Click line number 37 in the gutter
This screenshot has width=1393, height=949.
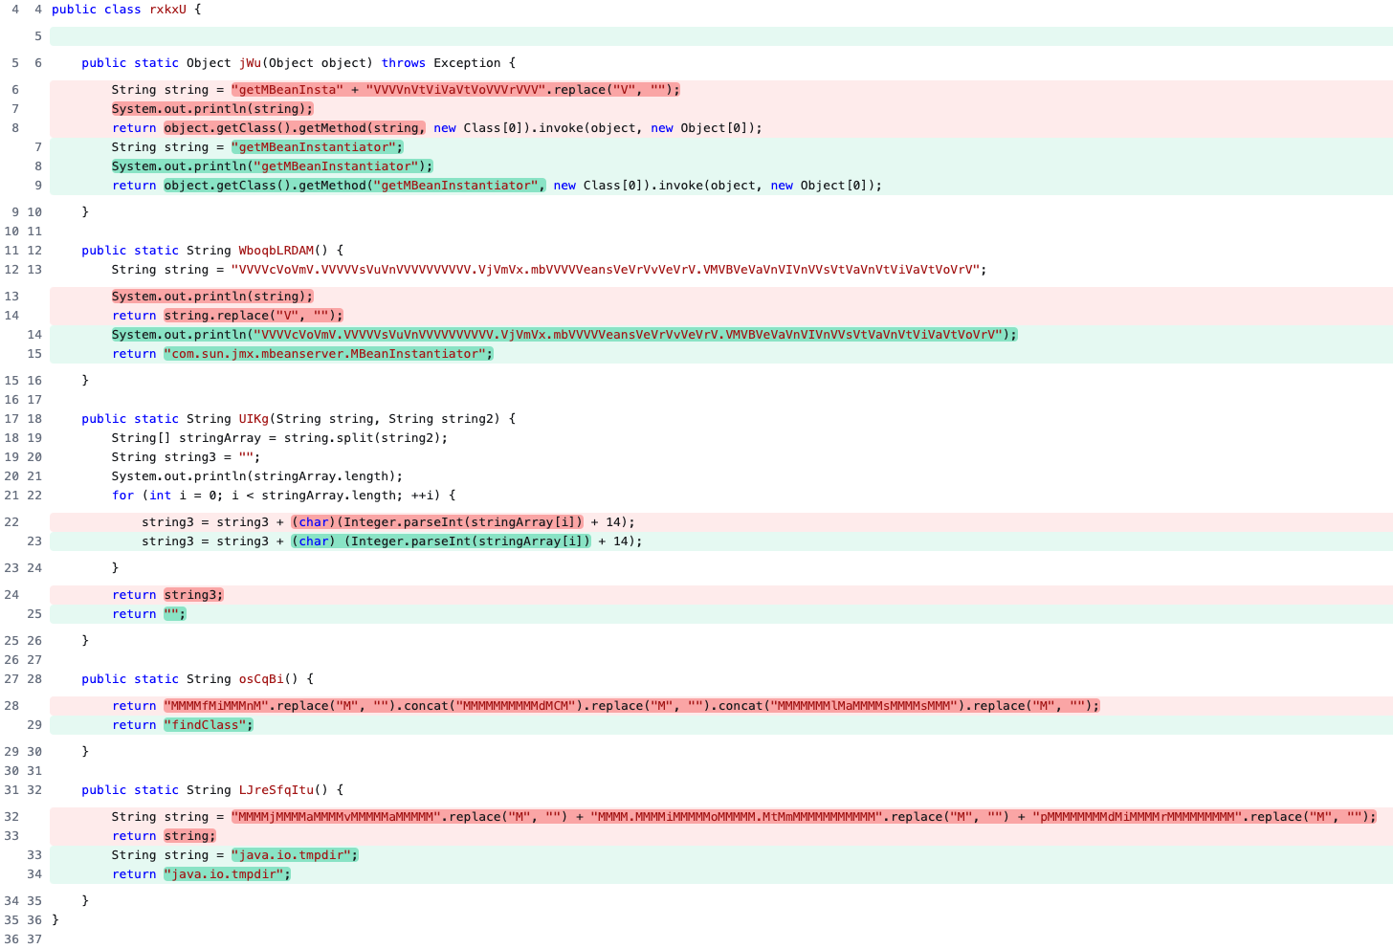34,939
